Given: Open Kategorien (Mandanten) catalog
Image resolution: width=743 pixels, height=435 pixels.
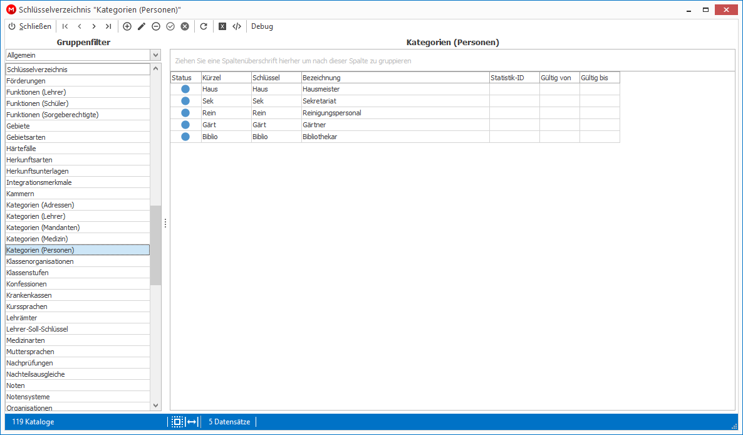Looking at the screenshot, I should tap(78, 228).
